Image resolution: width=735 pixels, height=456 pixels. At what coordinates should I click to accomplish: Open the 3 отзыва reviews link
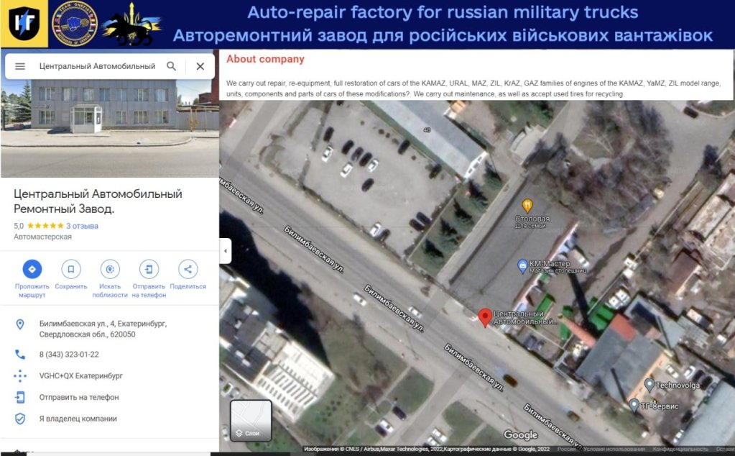82,226
